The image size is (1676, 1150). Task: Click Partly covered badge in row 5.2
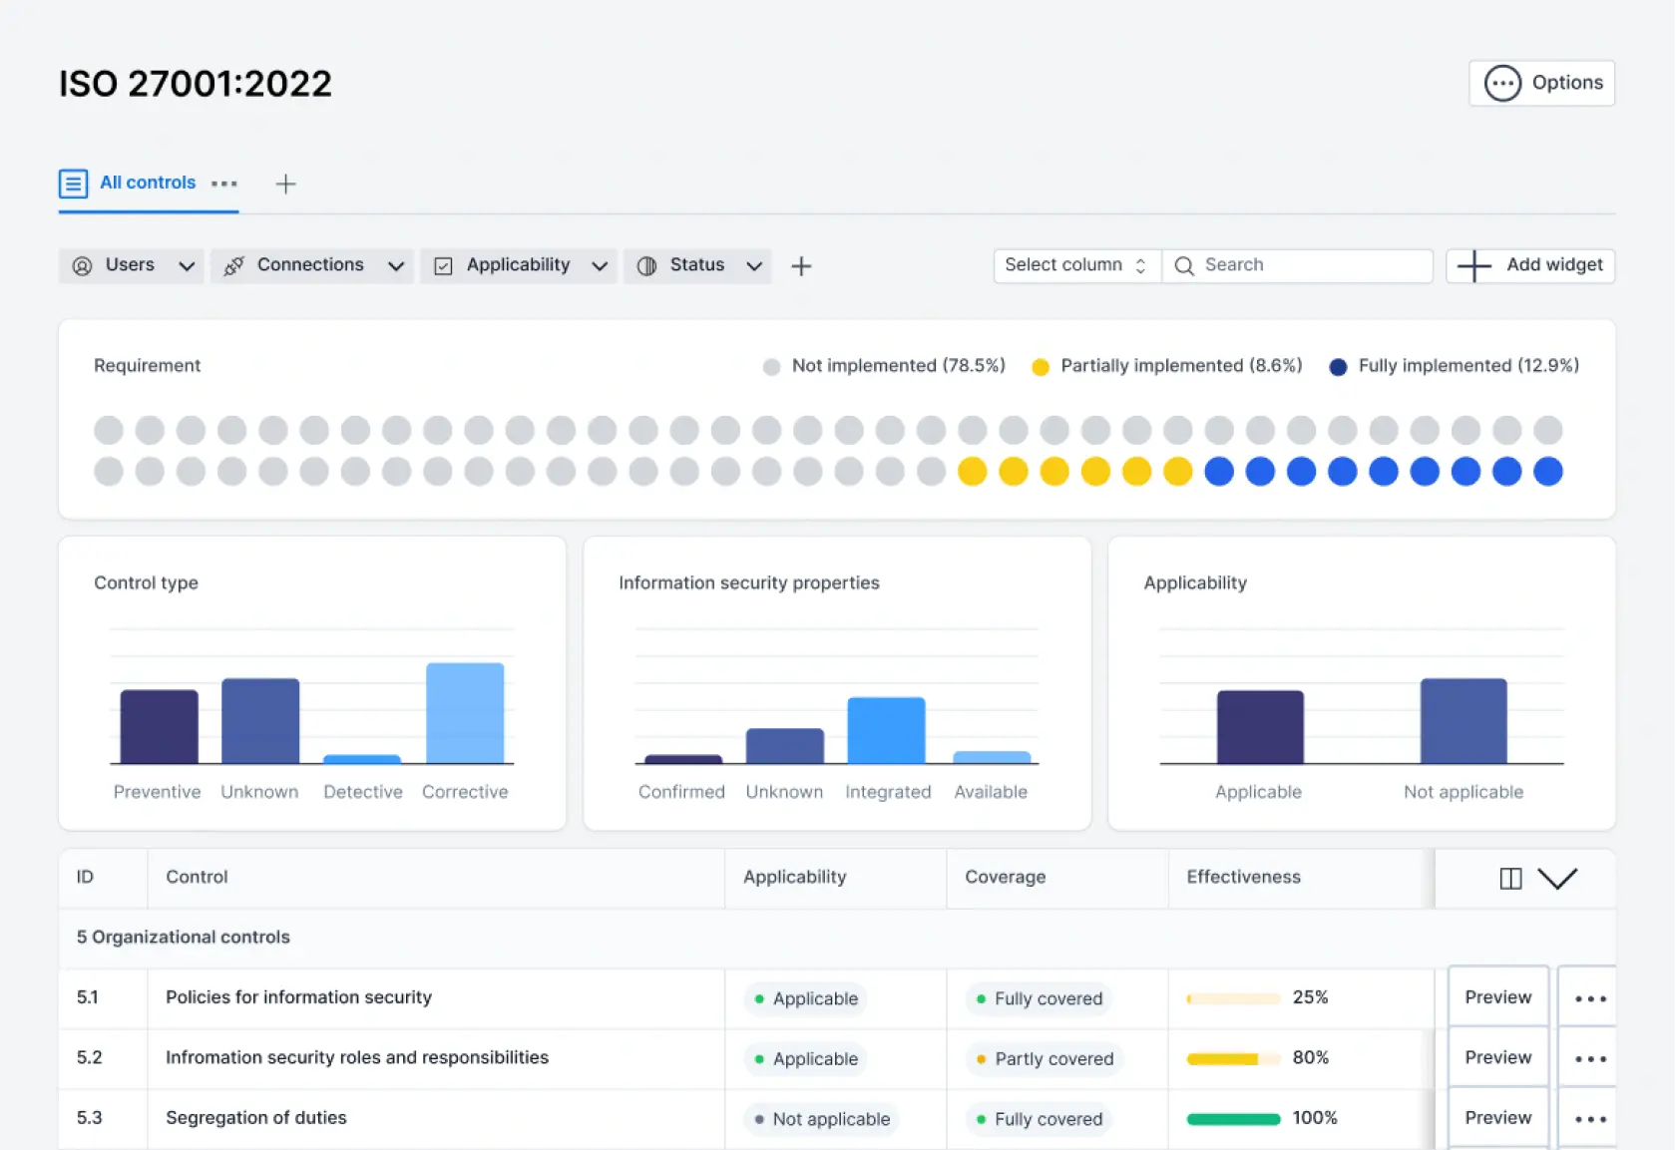[x=1045, y=1059]
